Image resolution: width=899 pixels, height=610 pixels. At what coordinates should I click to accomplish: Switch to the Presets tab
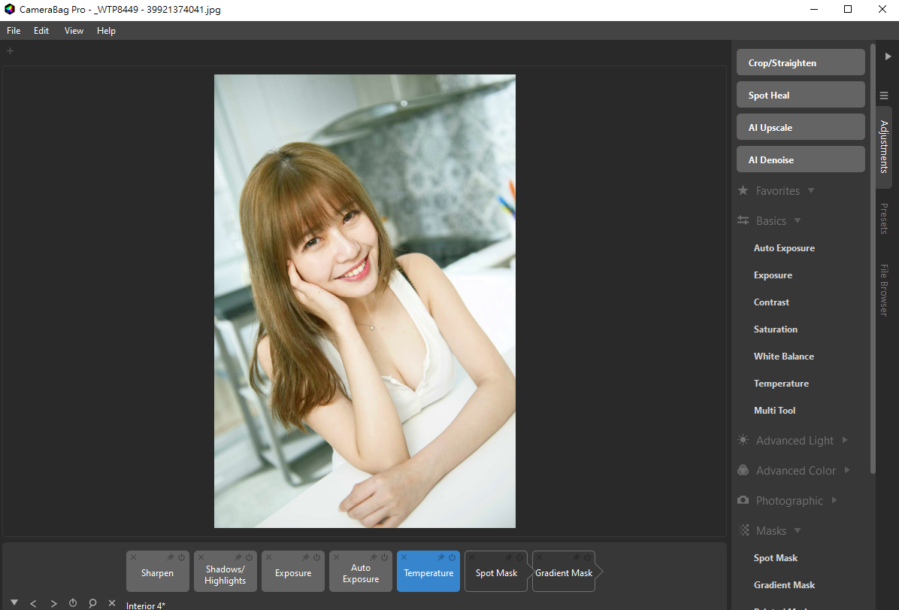(884, 219)
